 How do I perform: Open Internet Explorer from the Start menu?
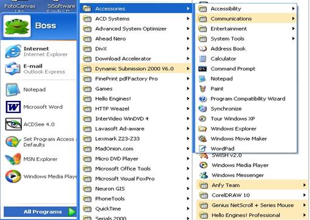[x=13, y=51]
